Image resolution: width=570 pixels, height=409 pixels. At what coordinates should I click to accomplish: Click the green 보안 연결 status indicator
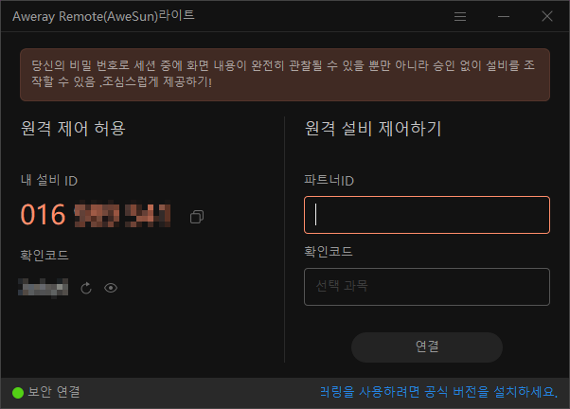(x=18, y=393)
